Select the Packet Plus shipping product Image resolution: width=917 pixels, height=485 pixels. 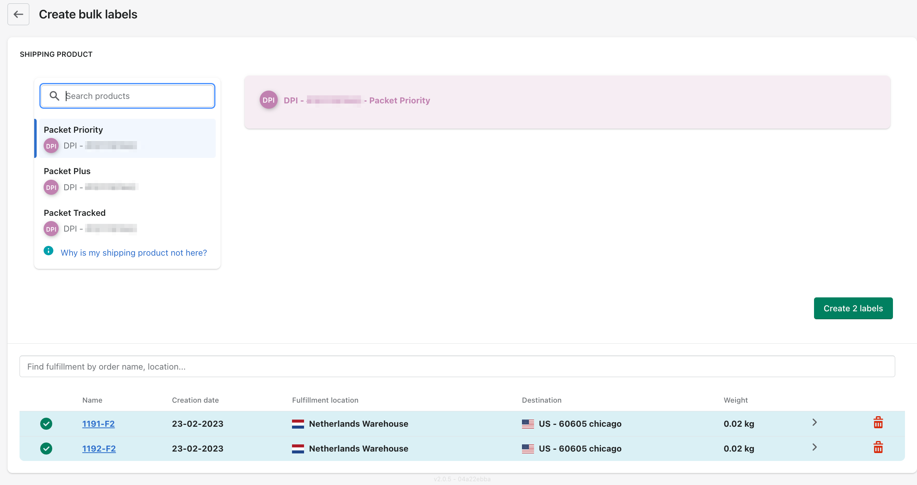tap(127, 180)
